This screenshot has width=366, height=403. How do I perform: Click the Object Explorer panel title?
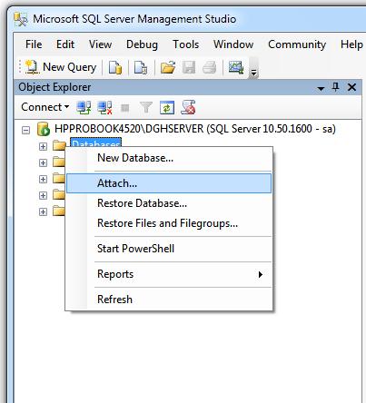(x=54, y=87)
